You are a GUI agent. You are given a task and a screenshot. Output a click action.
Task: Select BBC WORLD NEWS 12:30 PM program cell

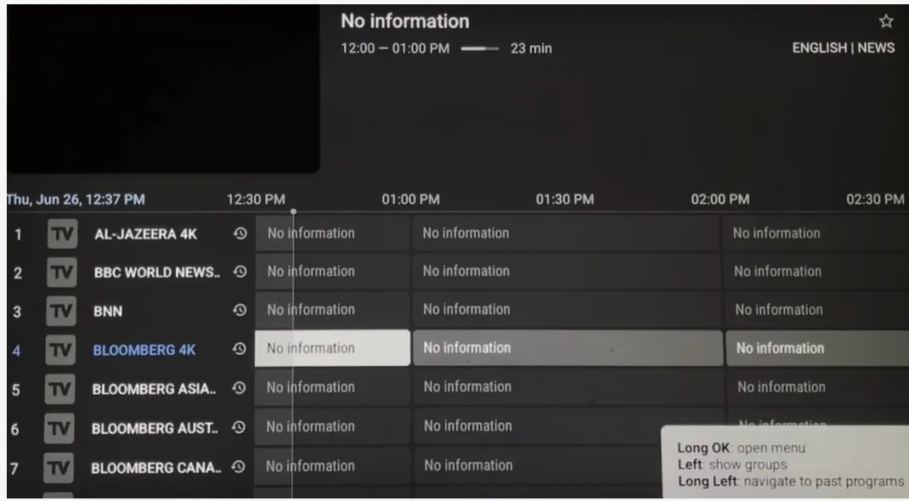click(x=333, y=271)
